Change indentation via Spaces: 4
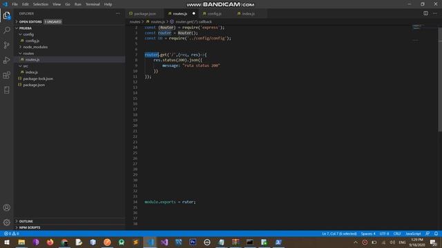442x248 pixels. pos(368,234)
